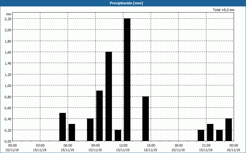The width and height of the screenshot is (246, 153).
Task: Click the '0,00' y-axis value
Action: [x=9, y=141]
